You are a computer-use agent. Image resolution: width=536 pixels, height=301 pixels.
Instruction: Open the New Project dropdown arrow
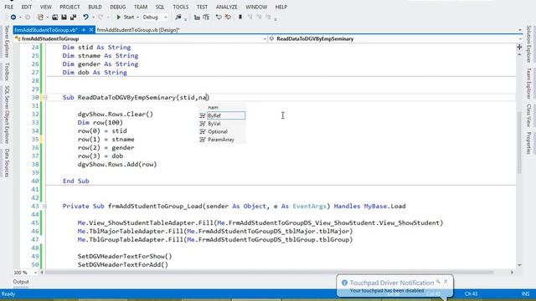point(47,17)
